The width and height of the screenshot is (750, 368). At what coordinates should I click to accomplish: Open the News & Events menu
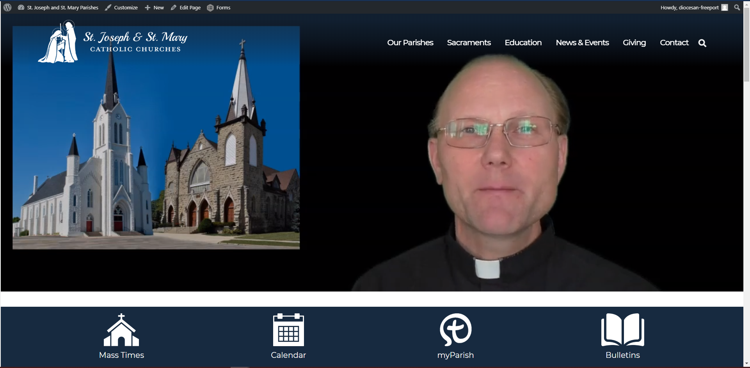click(582, 43)
